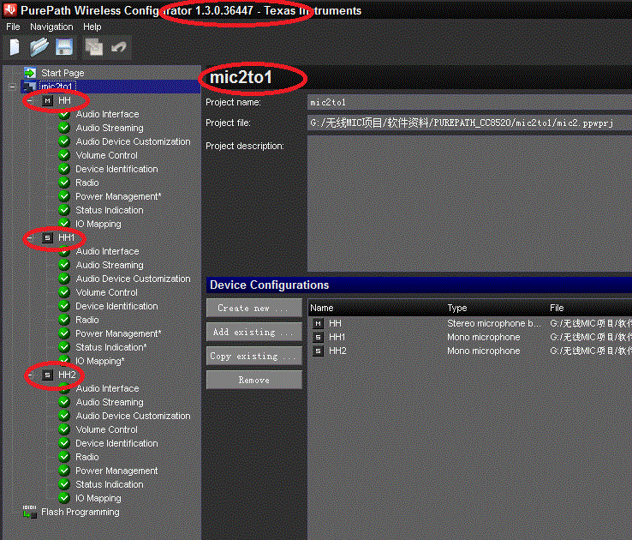Open HH2 Radio page
The image size is (632, 540).
coord(87,457)
